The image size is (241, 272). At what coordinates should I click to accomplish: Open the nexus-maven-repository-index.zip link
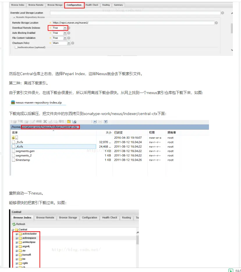tap(38, 103)
